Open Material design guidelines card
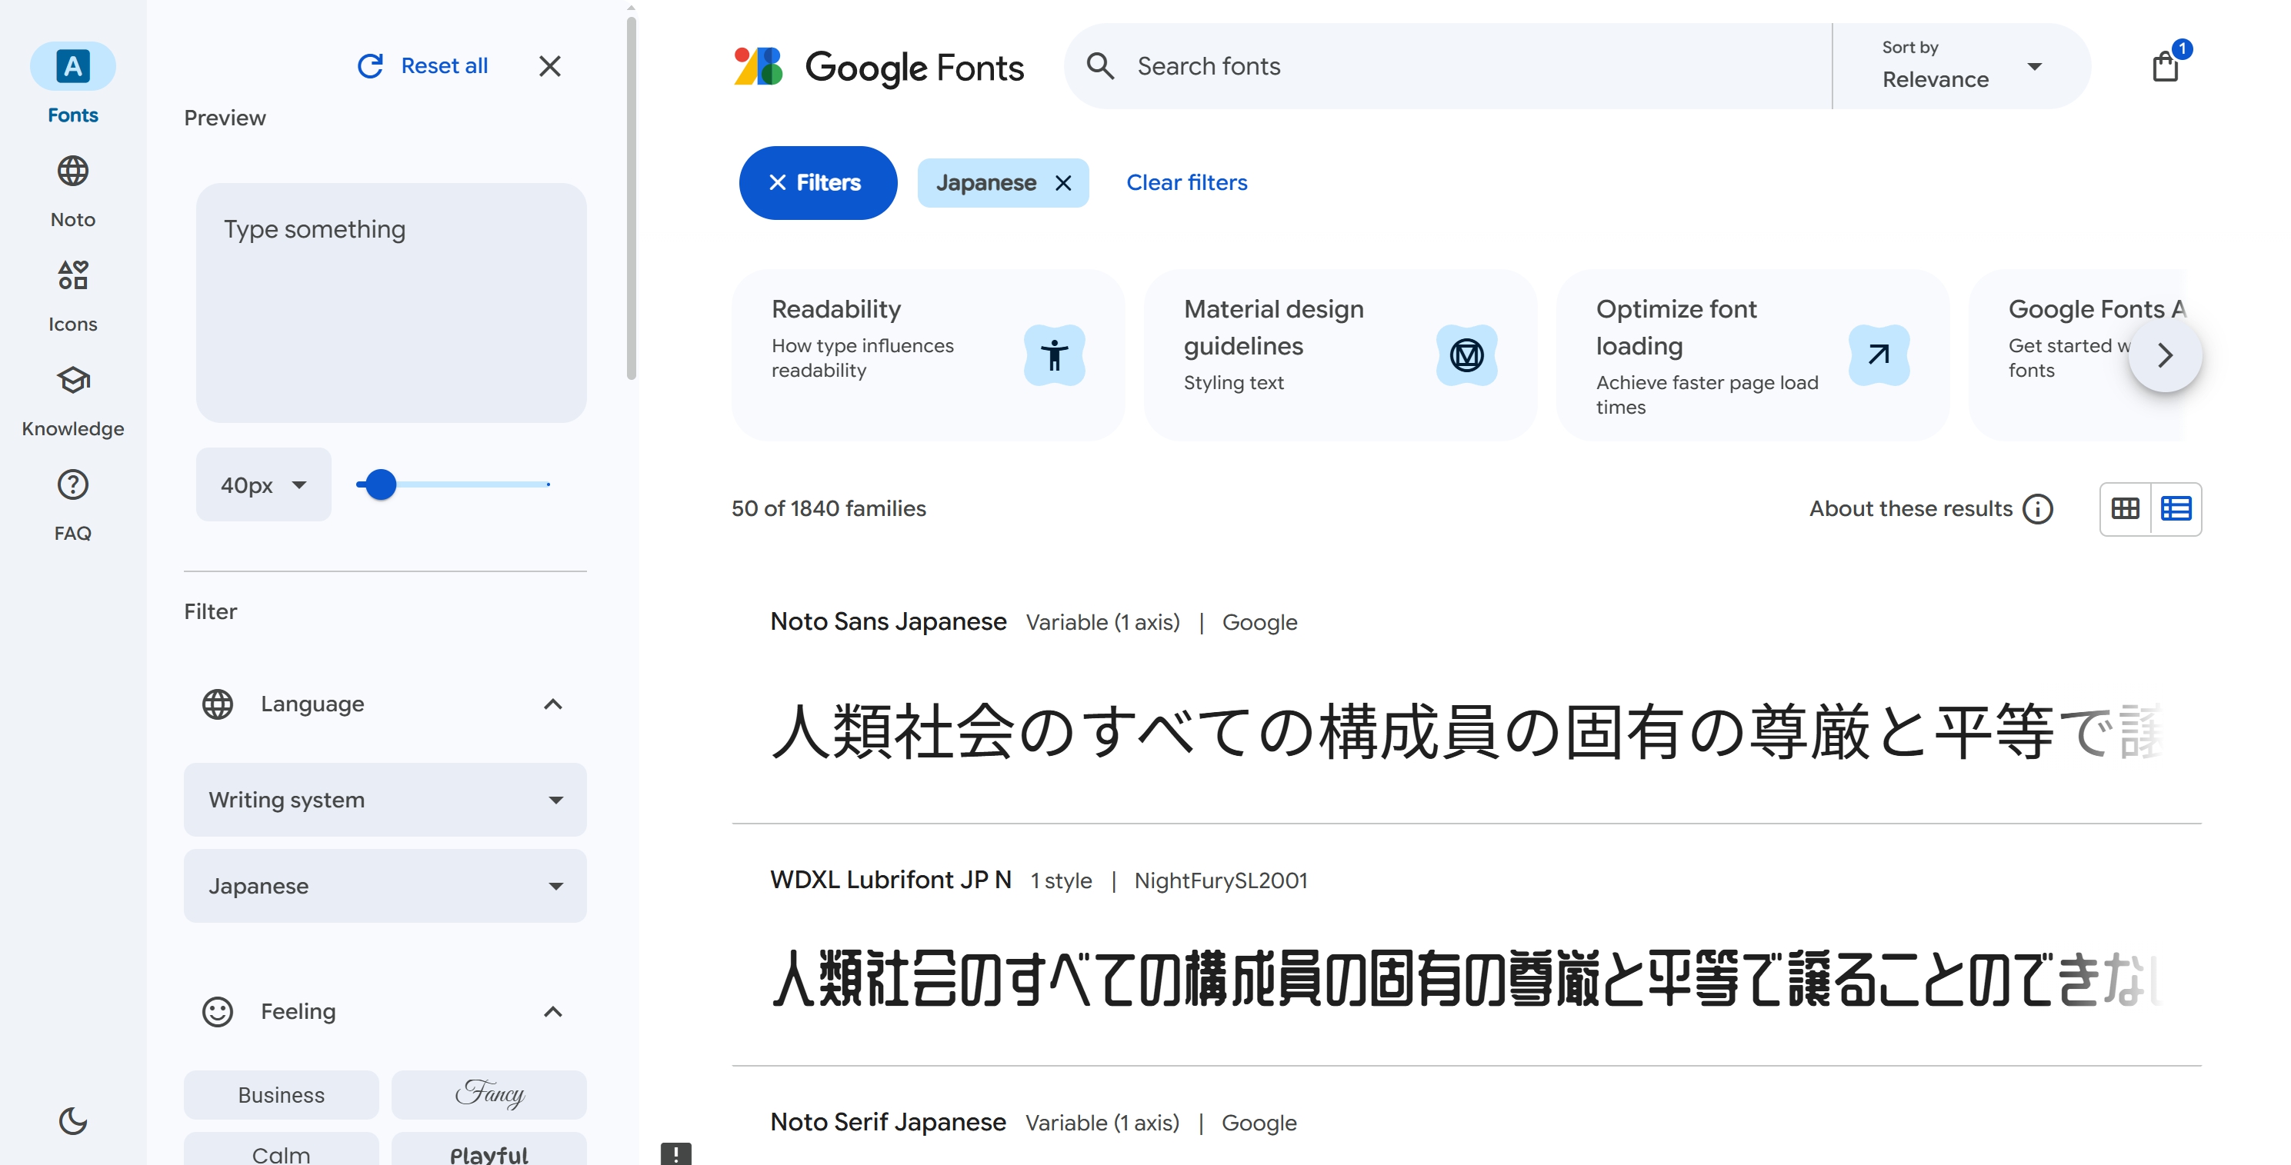 [1340, 354]
